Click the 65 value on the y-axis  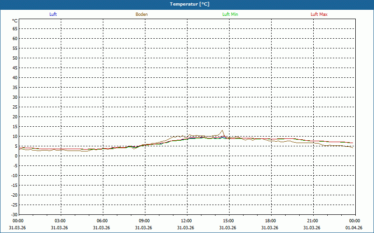pos(15,29)
